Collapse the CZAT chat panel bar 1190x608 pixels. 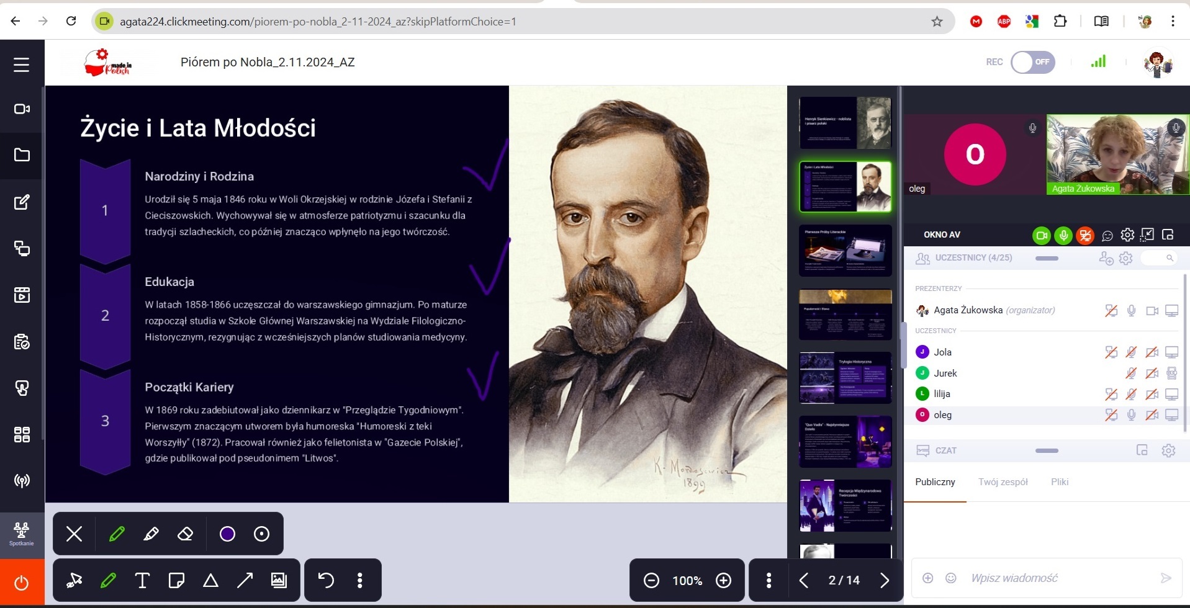click(x=1047, y=451)
